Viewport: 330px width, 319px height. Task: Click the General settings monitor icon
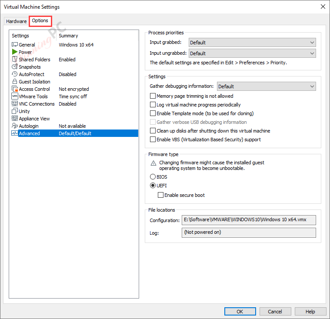pos(14,44)
